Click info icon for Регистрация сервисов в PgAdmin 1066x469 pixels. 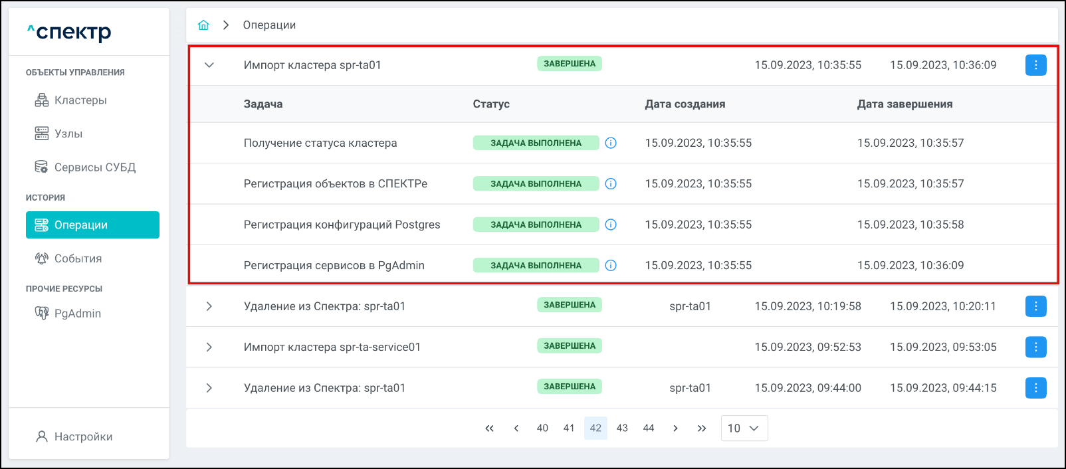pyautogui.click(x=611, y=266)
